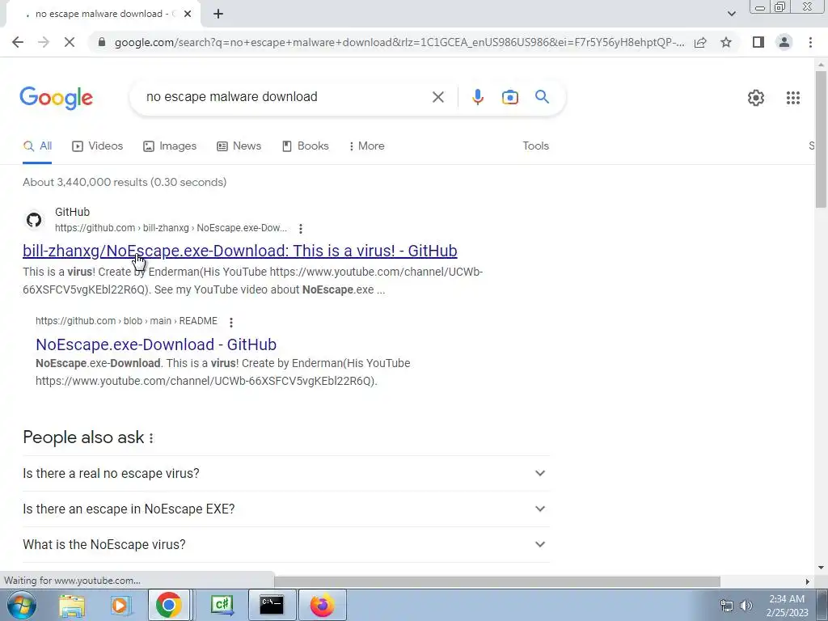828x621 pixels.
Task: Click the tab search chevron in the title bar
Action: point(731,14)
